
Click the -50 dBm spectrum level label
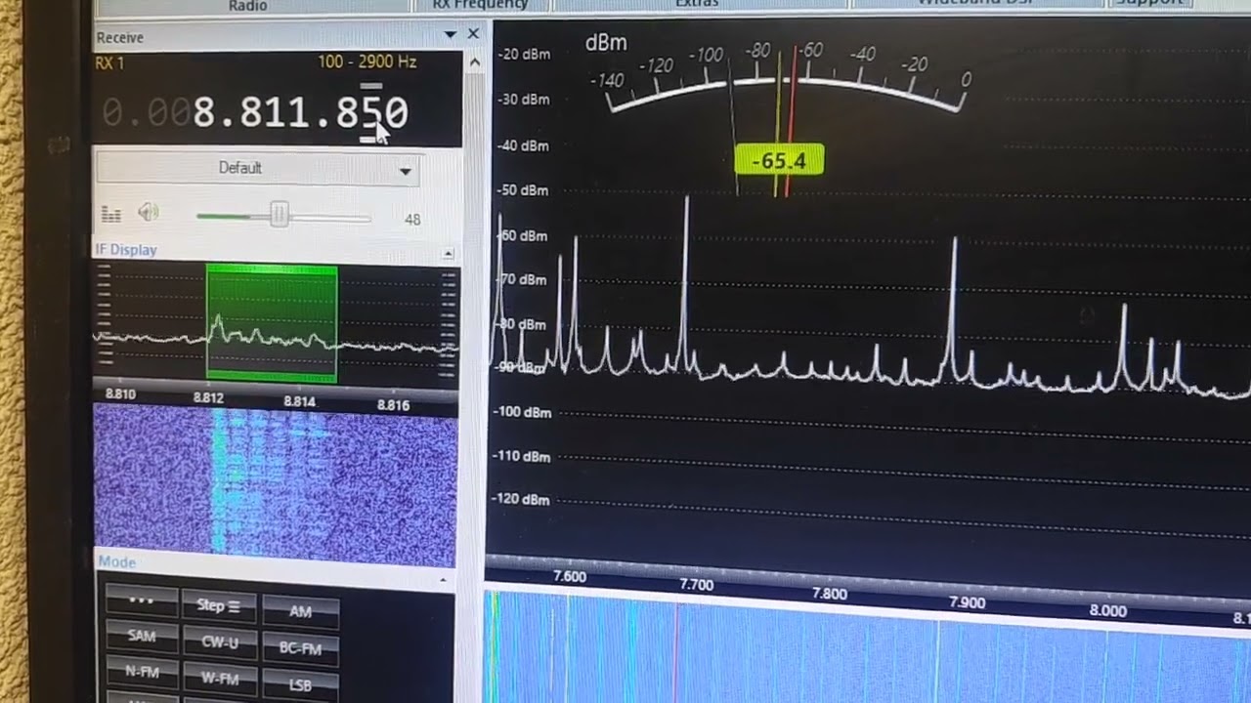[523, 190]
